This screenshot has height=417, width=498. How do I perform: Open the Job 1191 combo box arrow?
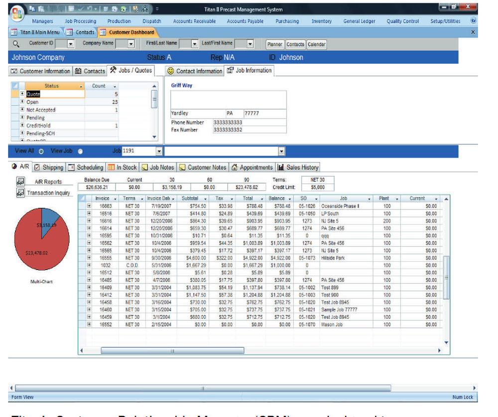(x=159, y=151)
